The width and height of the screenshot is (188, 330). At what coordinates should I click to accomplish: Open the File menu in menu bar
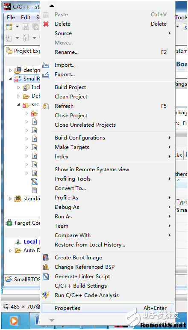point(11,18)
